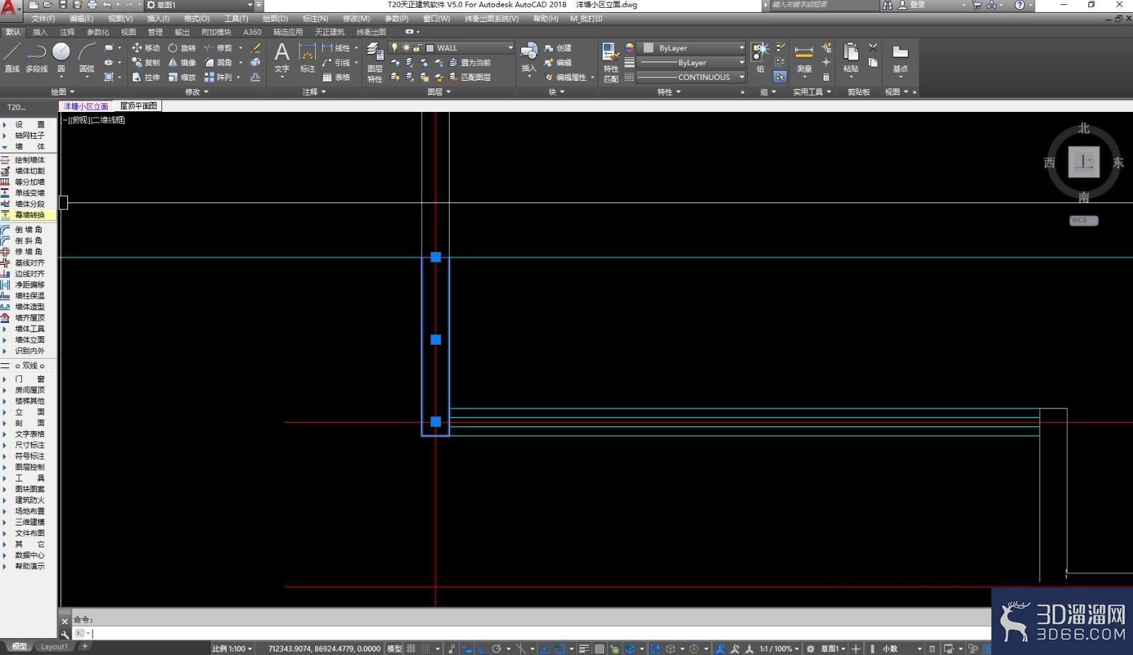Click the 模型 model layout tab
Image resolution: width=1133 pixels, height=655 pixels.
pyautogui.click(x=19, y=647)
